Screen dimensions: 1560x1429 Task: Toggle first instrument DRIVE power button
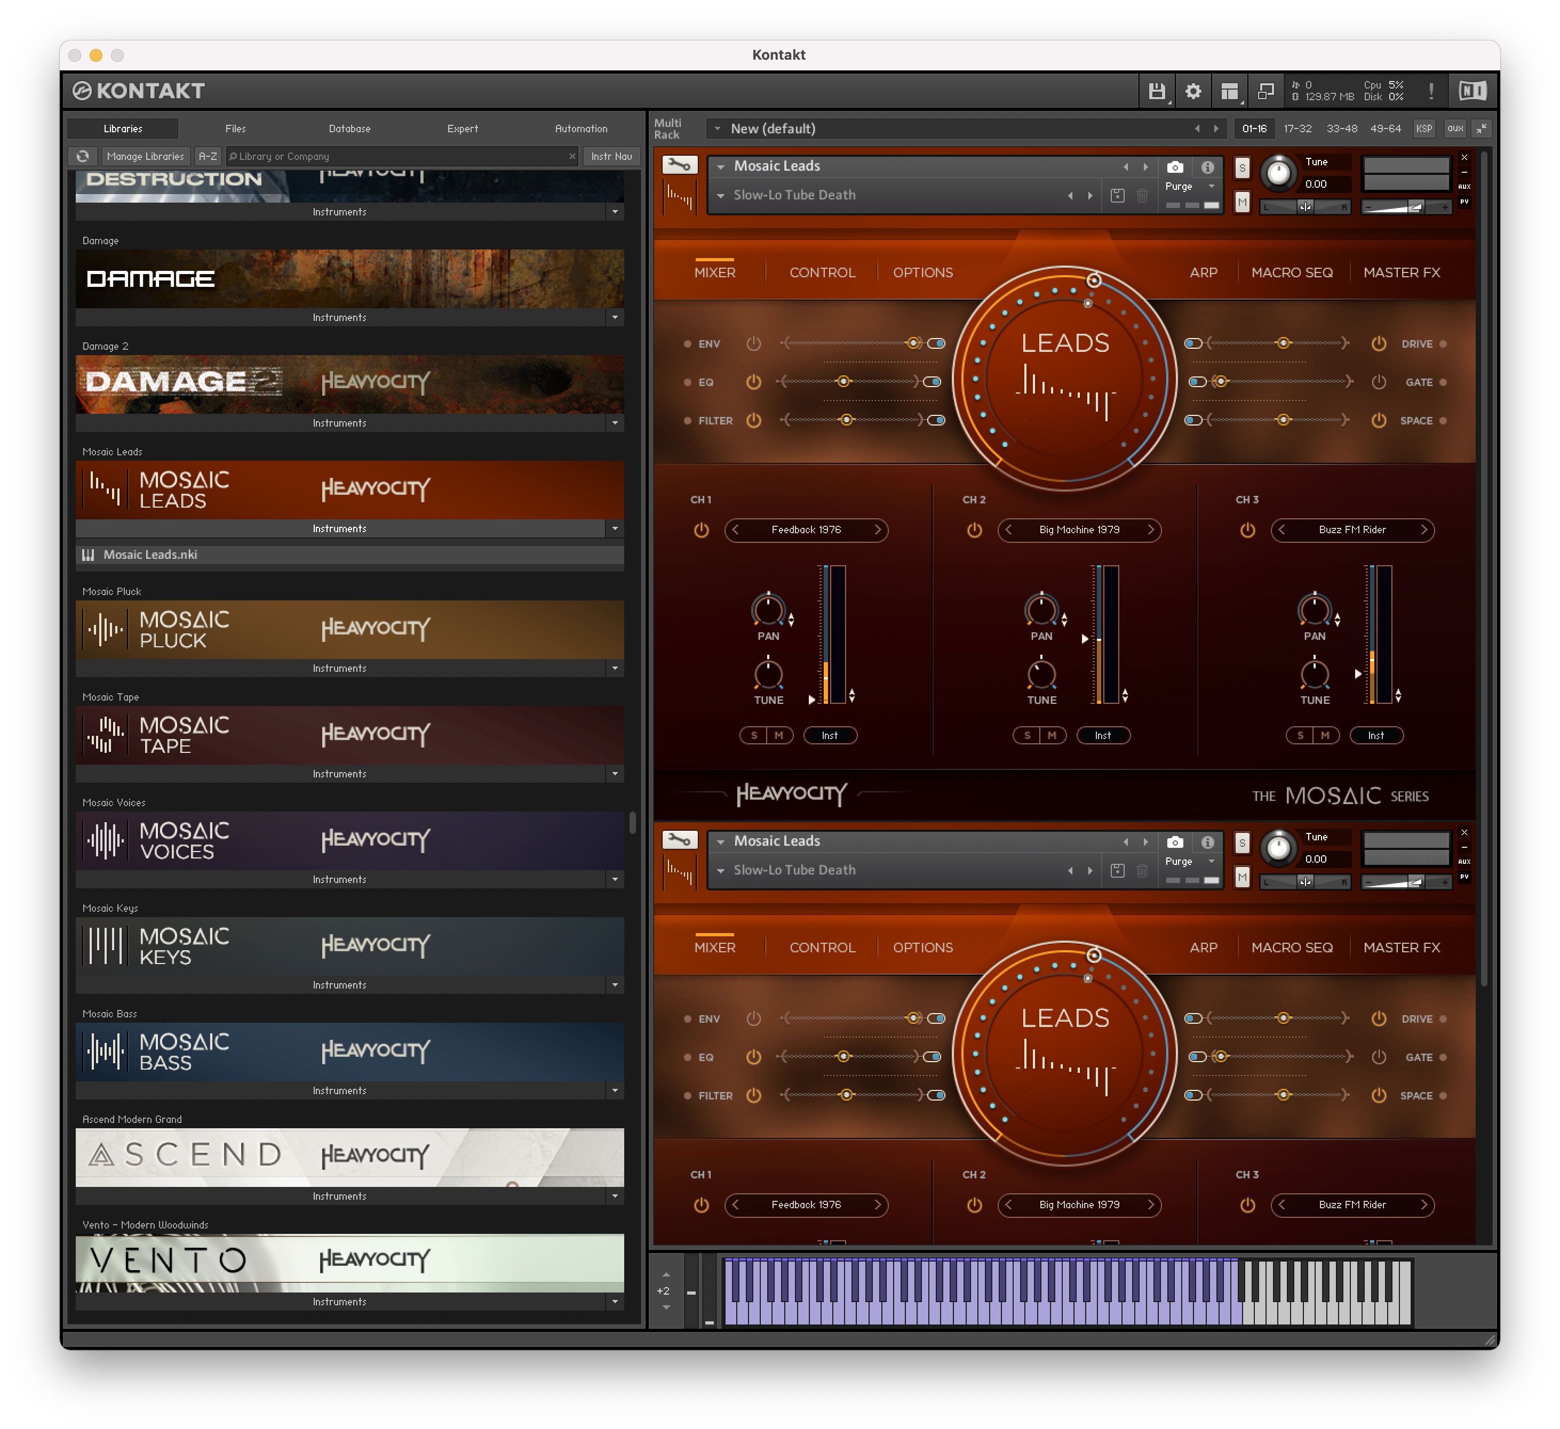pos(1378,343)
